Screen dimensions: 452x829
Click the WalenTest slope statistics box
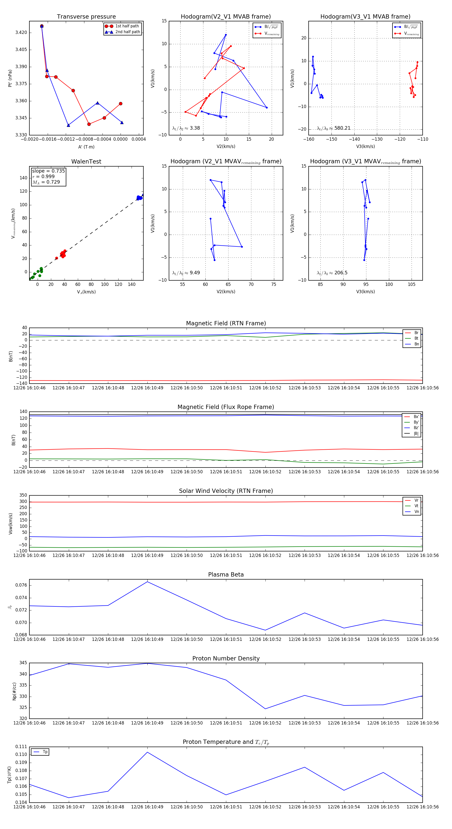48,176
